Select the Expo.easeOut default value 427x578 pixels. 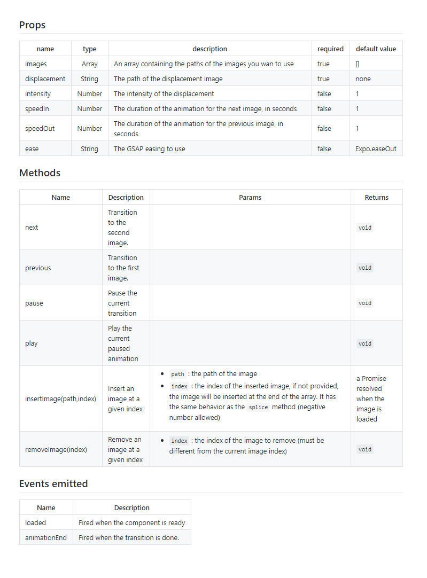pyautogui.click(x=376, y=149)
